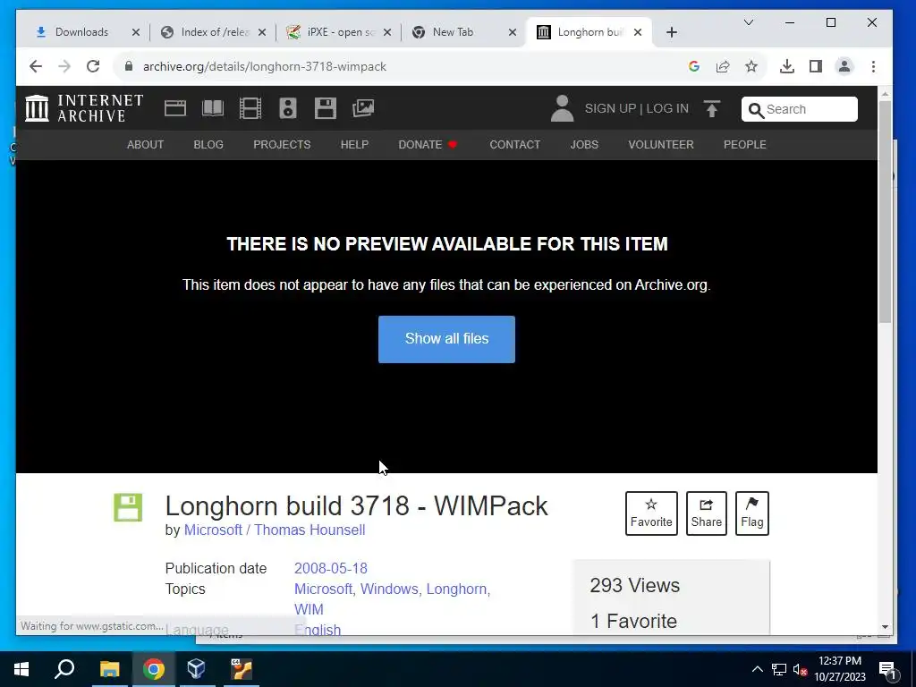Open taskbar Search
The width and height of the screenshot is (916, 687).
64,669
